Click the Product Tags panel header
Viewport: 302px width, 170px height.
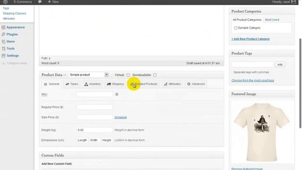(262, 53)
